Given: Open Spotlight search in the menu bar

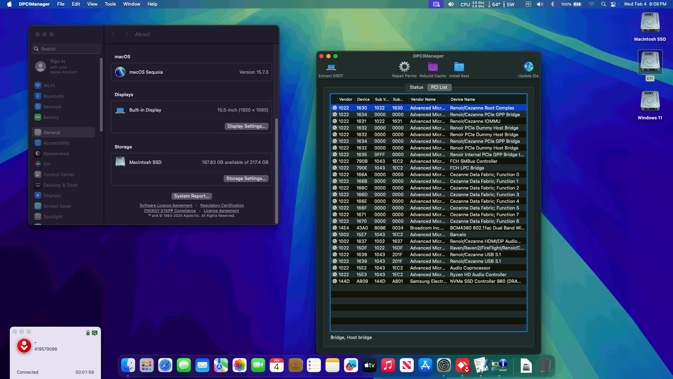Looking at the screenshot, I should (603, 4).
